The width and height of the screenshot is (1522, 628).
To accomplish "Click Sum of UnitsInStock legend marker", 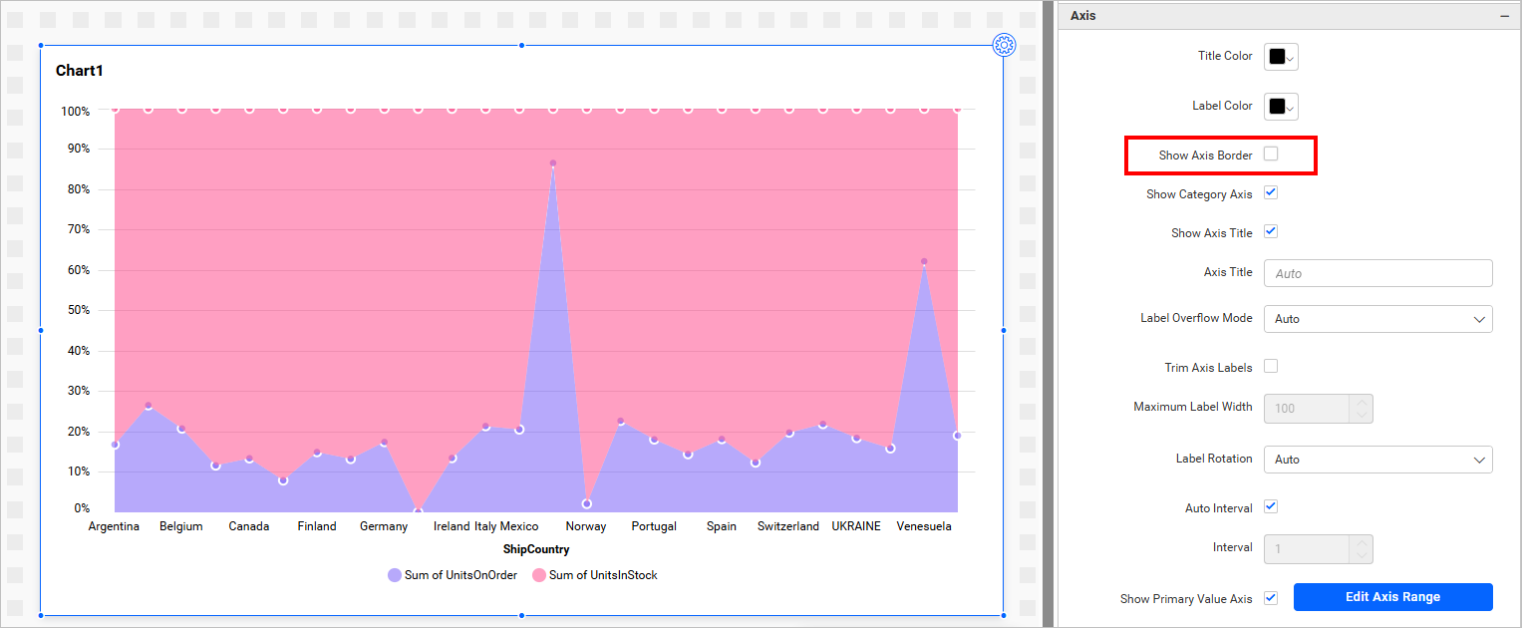I will point(539,575).
